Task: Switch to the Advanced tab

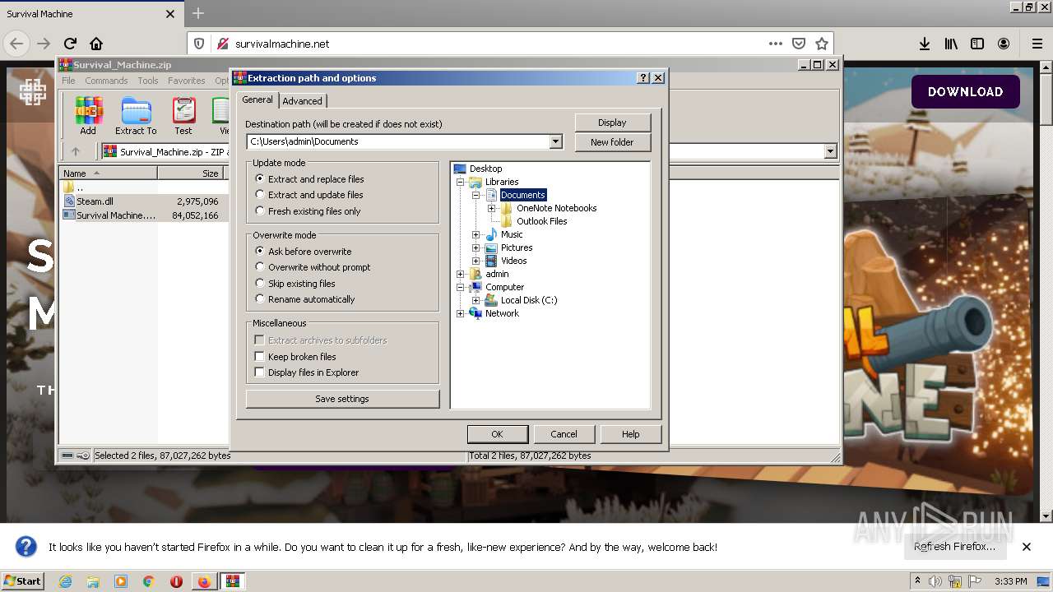Action: (303, 101)
